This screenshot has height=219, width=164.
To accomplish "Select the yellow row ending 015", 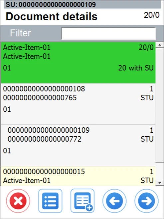I will tap(78, 176).
